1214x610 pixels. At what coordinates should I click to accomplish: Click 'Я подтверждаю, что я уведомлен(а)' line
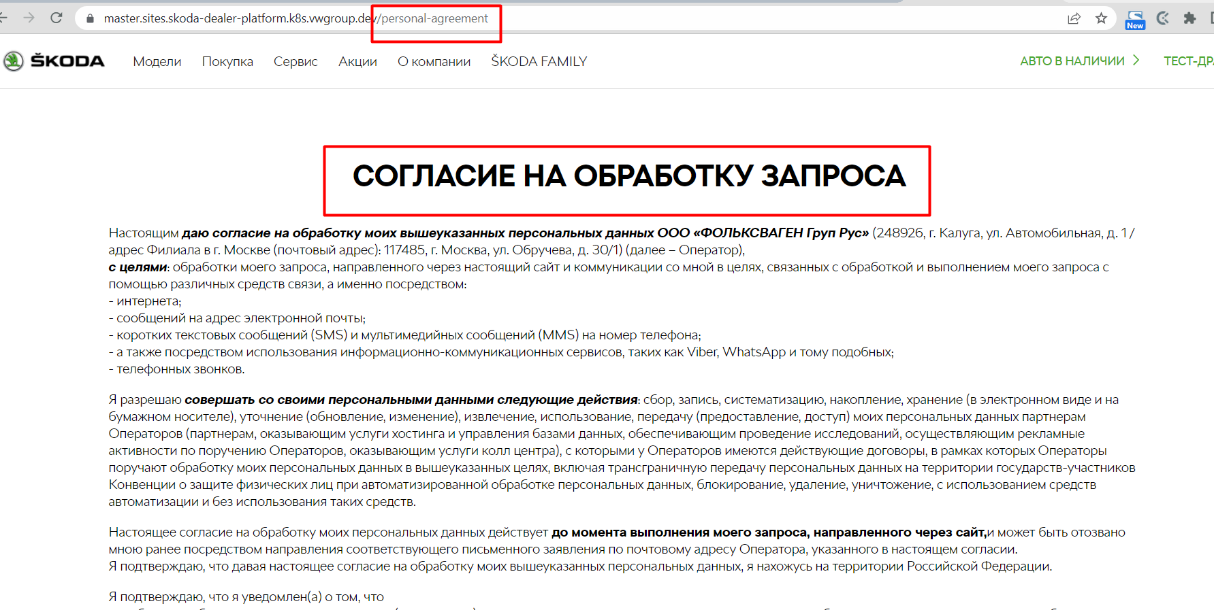tap(246, 596)
